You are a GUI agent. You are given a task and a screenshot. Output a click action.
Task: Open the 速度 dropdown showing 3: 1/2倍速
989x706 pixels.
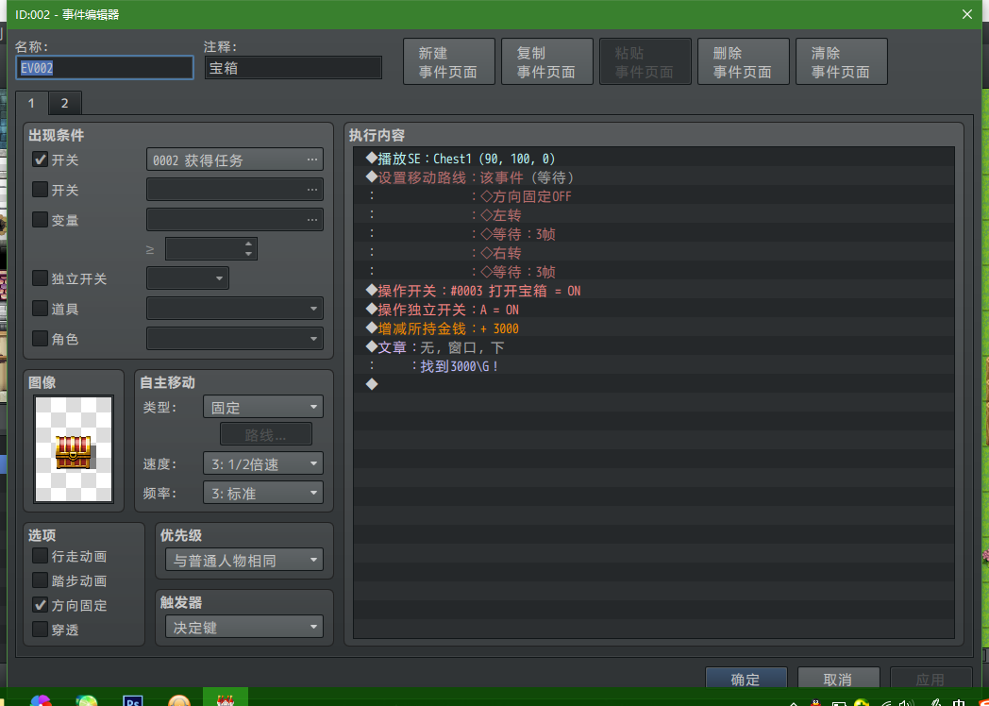tap(263, 463)
